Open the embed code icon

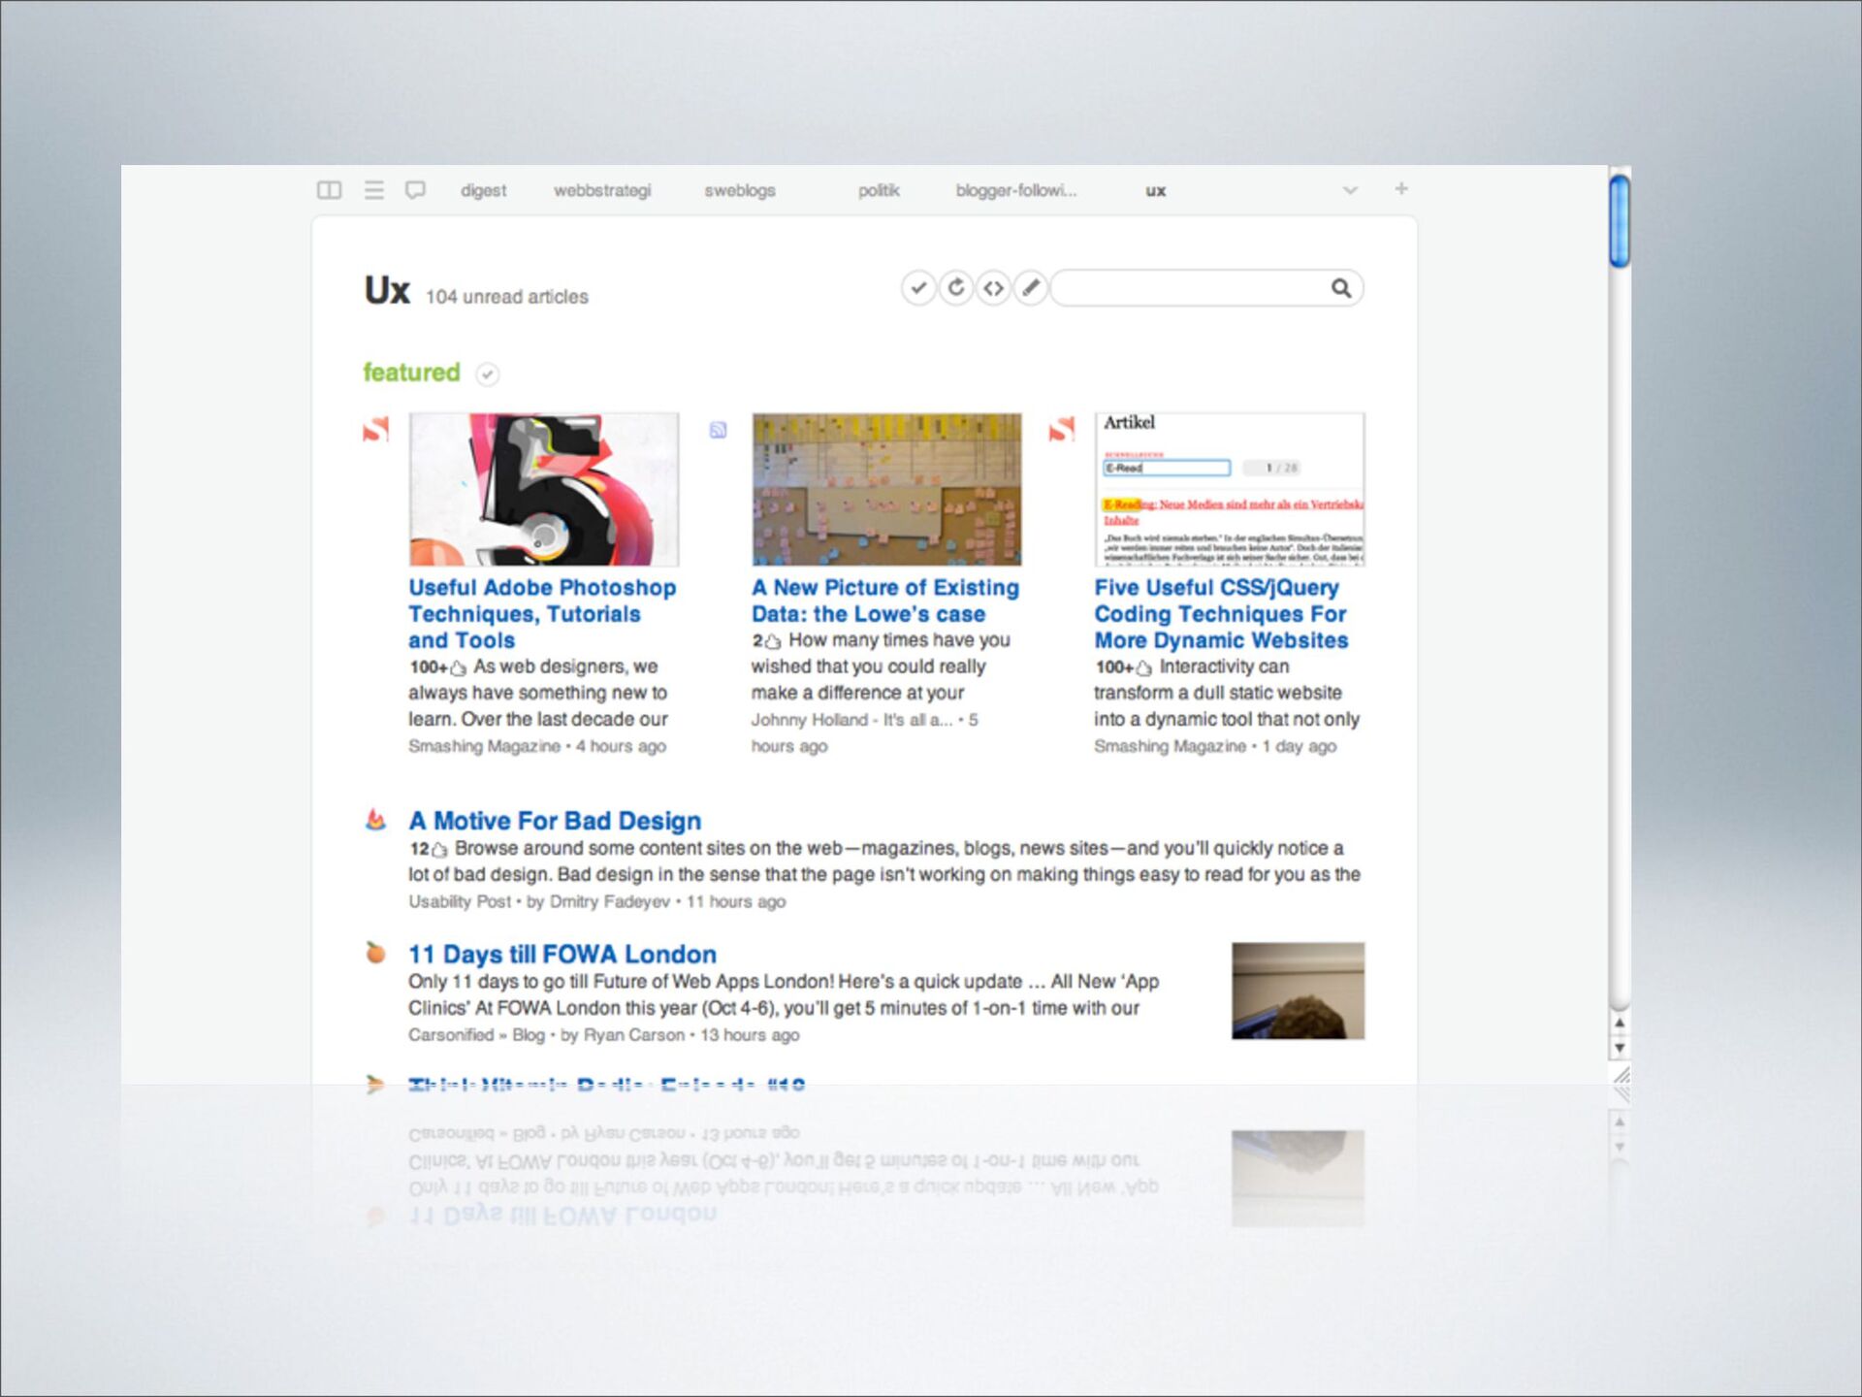(x=993, y=288)
